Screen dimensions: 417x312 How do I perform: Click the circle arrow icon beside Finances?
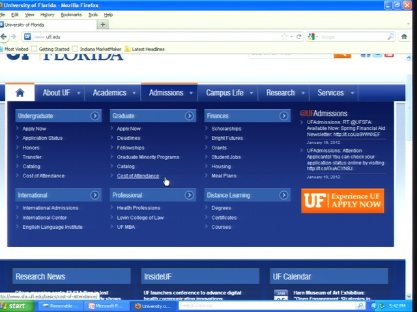pos(283,116)
